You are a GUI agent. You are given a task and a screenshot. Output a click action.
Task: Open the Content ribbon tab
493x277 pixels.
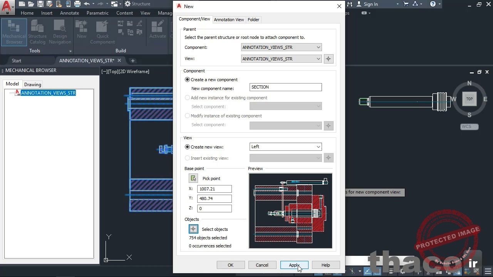(x=124, y=13)
